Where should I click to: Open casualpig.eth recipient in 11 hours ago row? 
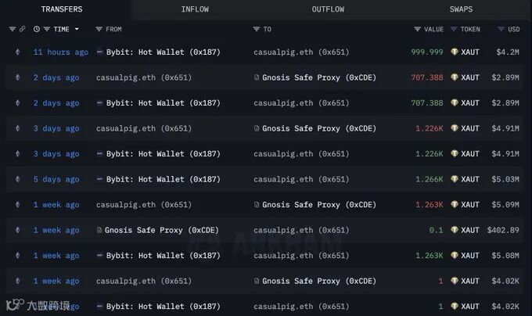[301, 52]
